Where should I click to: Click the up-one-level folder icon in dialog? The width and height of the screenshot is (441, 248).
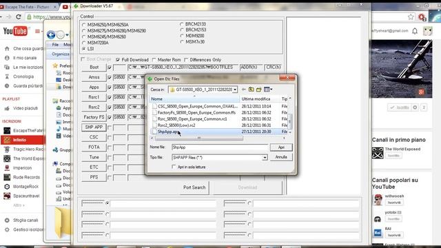point(251,90)
